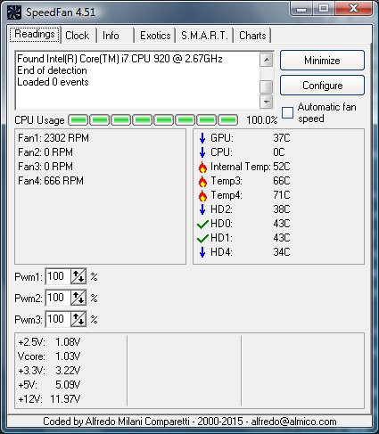Click the '+3.3V: 3.22V' voltage reading
The image size is (379, 434).
coord(49,371)
